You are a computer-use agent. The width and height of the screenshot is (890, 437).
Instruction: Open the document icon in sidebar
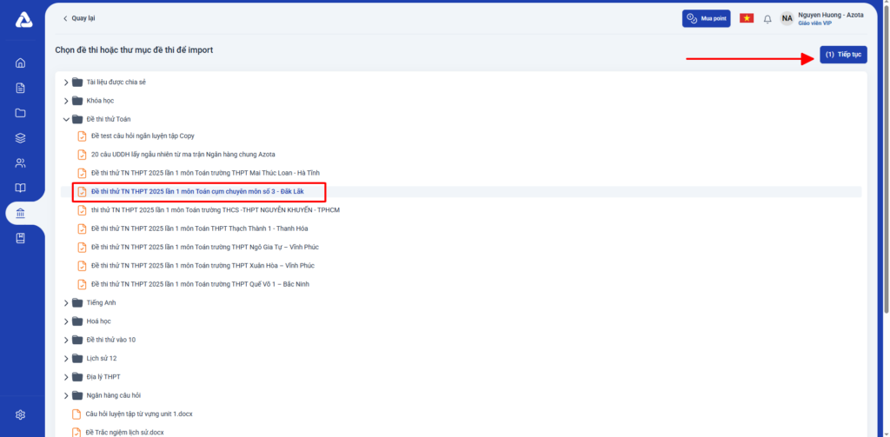click(x=21, y=88)
